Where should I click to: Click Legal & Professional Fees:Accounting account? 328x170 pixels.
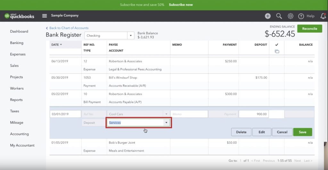point(135,69)
